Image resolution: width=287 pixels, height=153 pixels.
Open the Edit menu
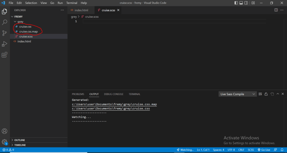(19, 3)
